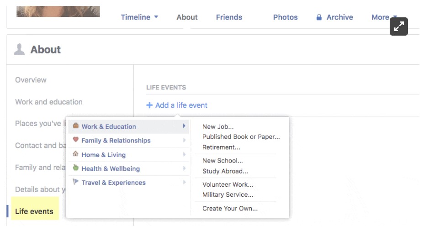Click the heart icon for Family & Relationships
Viewport: 429px width, 231px height.
[x=76, y=139]
